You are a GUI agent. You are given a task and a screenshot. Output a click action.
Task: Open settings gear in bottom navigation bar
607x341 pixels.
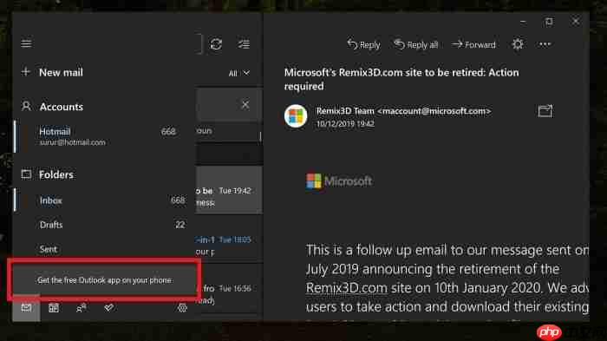tap(182, 308)
